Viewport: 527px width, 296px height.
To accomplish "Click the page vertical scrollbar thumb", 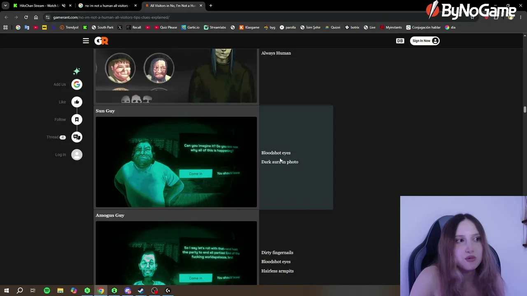I will pyautogui.click(x=525, y=109).
